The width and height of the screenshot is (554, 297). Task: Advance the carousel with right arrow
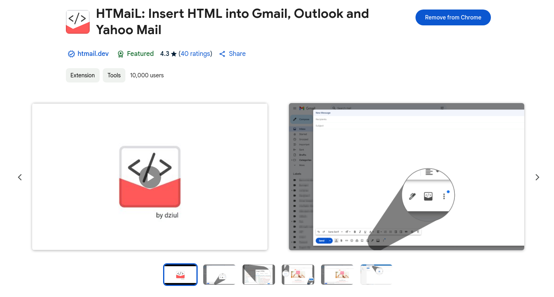coord(537,177)
